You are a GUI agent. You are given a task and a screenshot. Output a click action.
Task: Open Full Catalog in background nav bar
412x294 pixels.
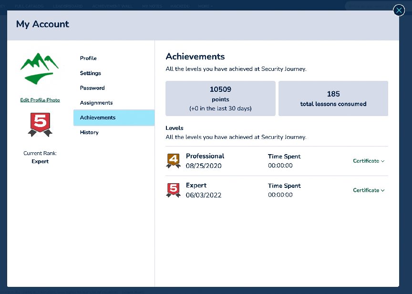pyautogui.click(x=29, y=6)
